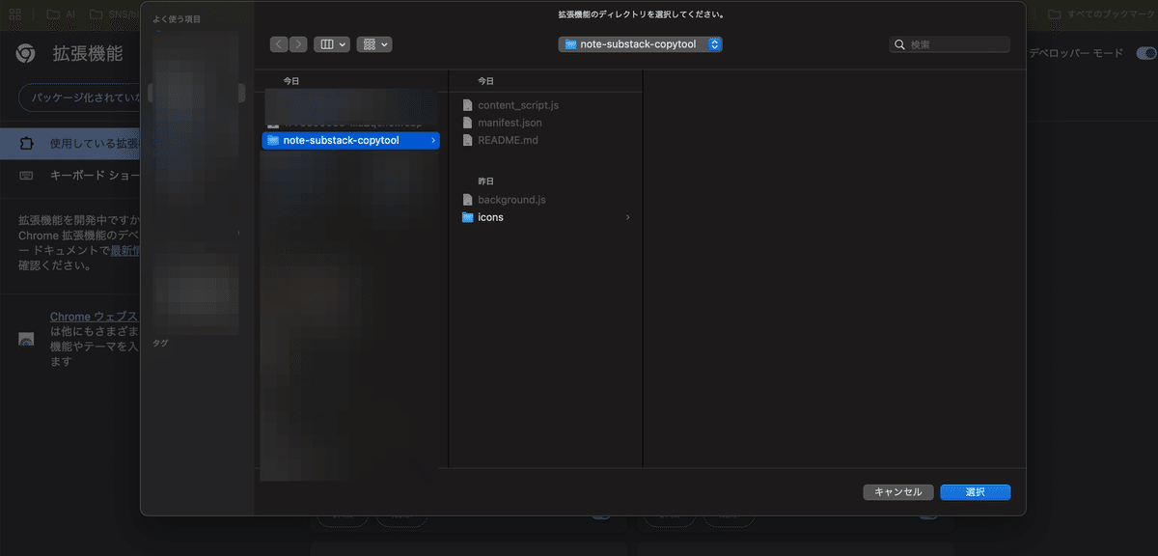
Task: Click the background.js document icon
Action: tap(468, 200)
